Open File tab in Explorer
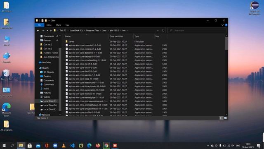This screenshot has height=149, width=264. point(40,25)
